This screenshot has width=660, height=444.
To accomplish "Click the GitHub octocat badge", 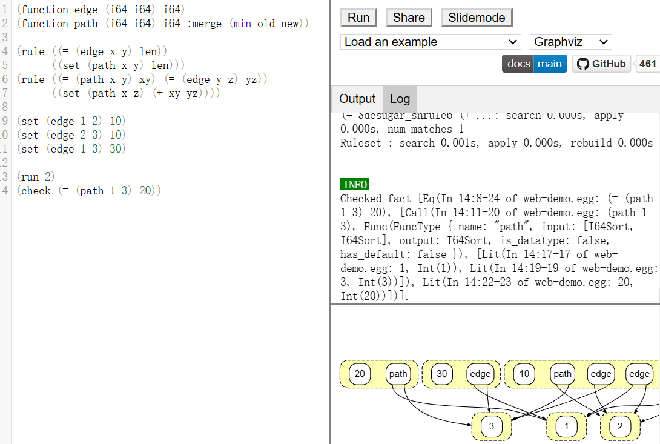I will pos(601,64).
